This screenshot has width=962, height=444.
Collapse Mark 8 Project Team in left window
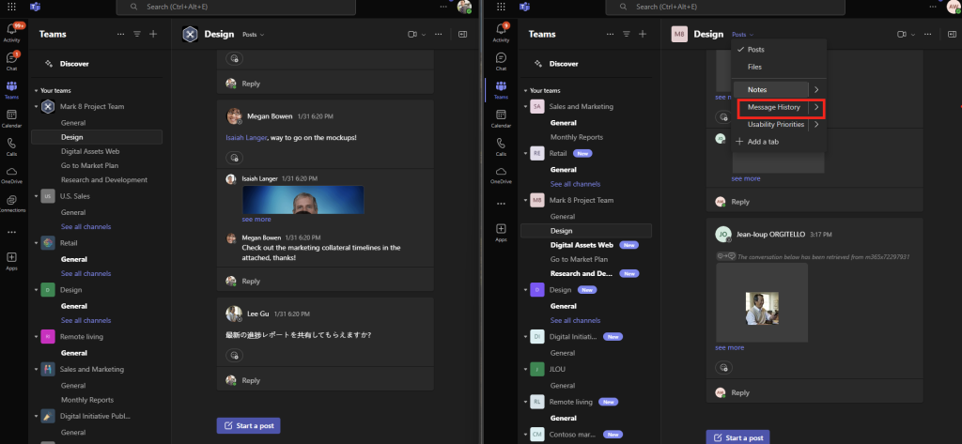(36, 107)
